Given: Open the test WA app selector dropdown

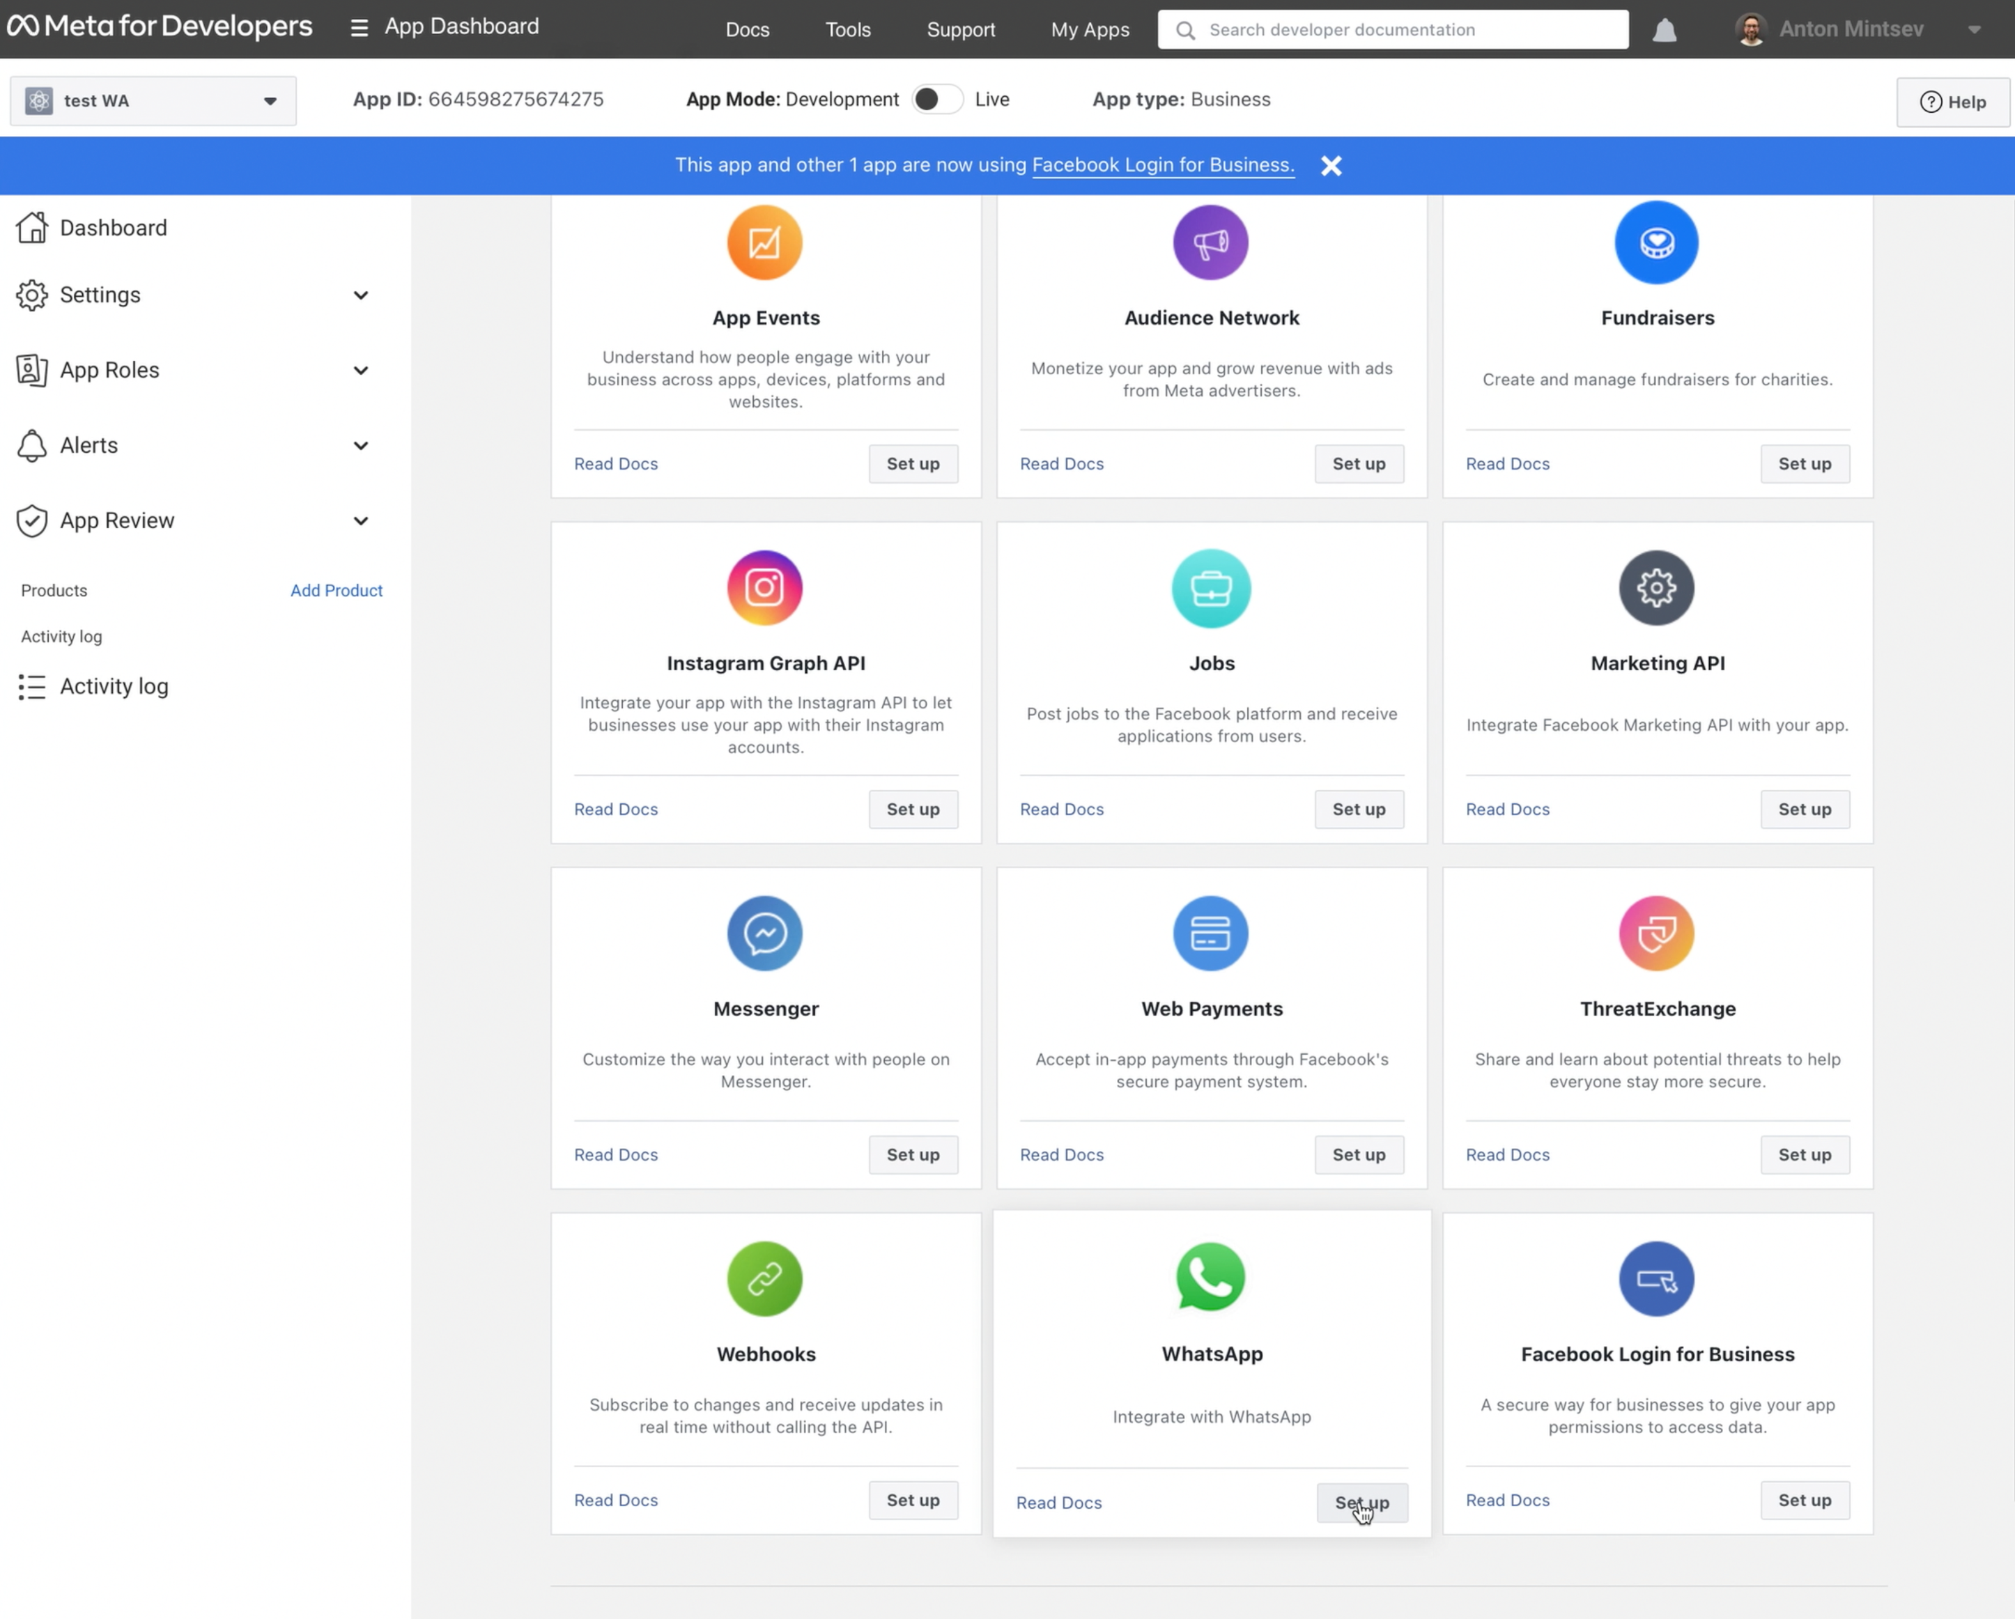Looking at the screenshot, I should tap(153, 101).
